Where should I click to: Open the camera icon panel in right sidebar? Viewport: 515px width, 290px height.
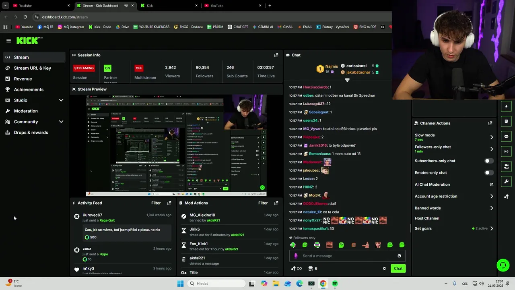click(506, 166)
